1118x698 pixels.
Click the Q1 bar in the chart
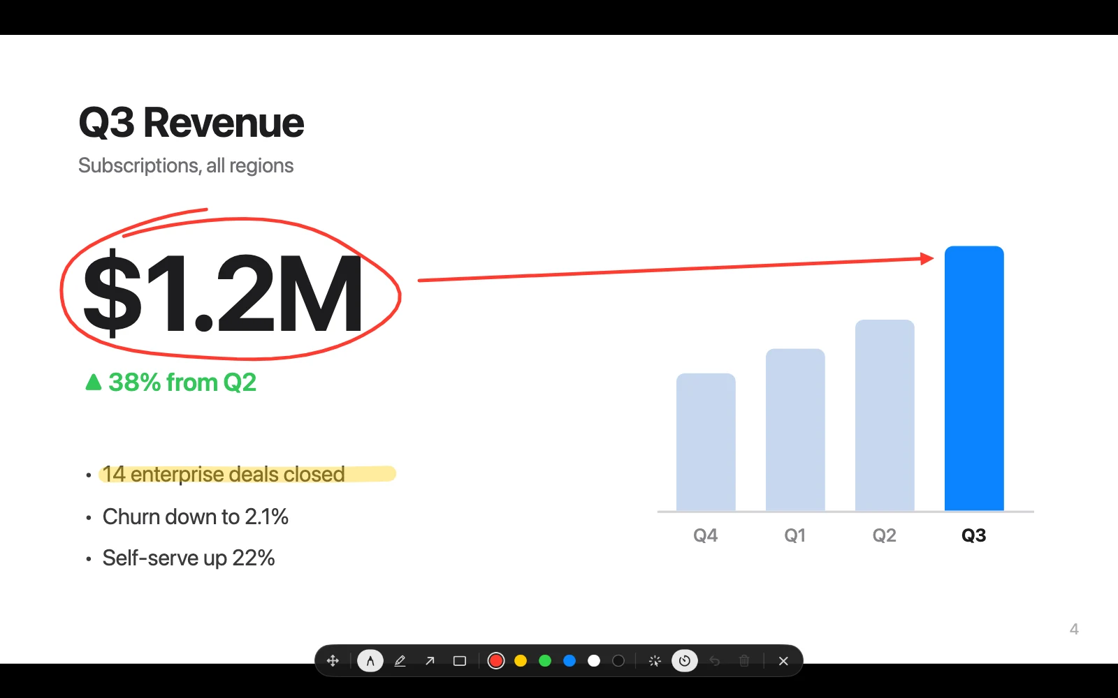tap(795, 430)
